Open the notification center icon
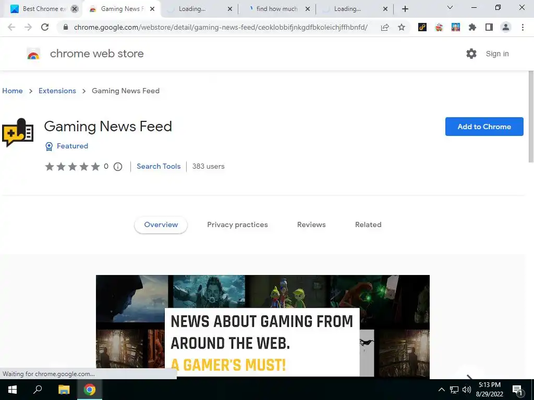The height and width of the screenshot is (400, 534). click(x=517, y=390)
